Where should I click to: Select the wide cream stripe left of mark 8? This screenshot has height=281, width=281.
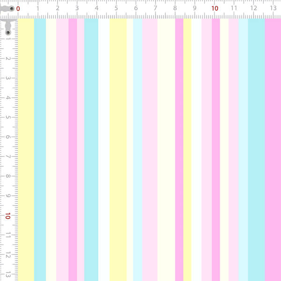tap(166, 150)
